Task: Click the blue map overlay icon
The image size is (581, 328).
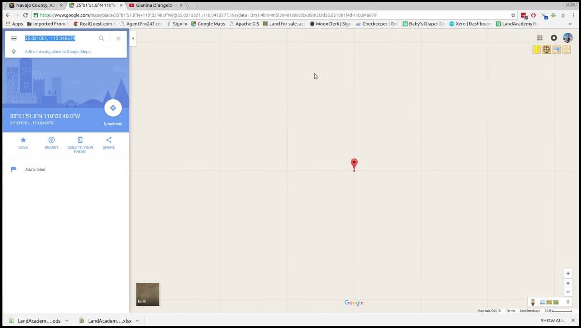Action: point(557,49)
